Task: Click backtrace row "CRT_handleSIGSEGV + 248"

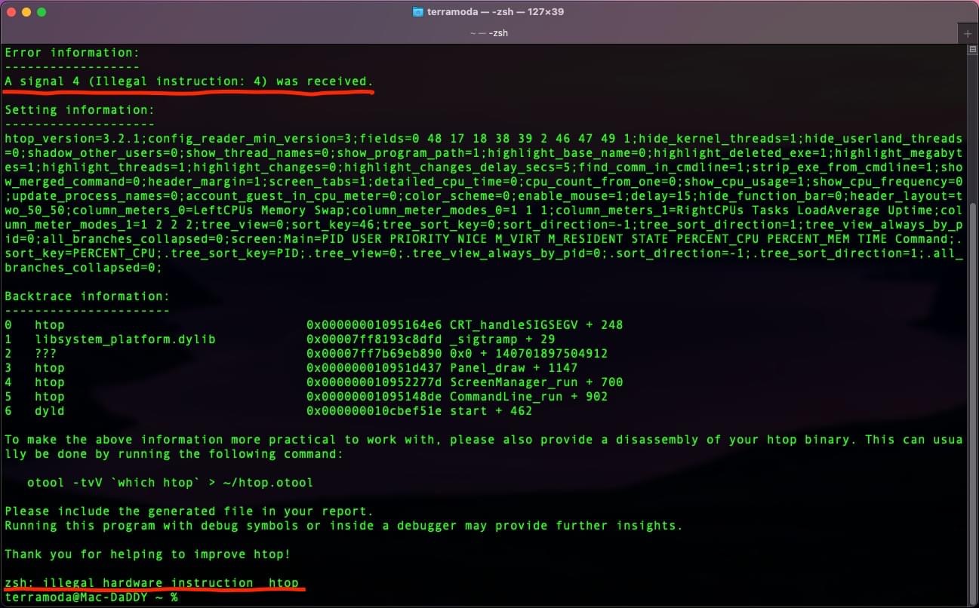Action: click(x=536, y=325)
